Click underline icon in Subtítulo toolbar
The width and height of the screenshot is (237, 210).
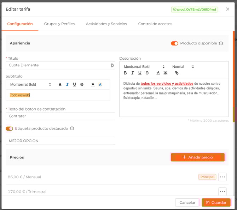(74, 84)
